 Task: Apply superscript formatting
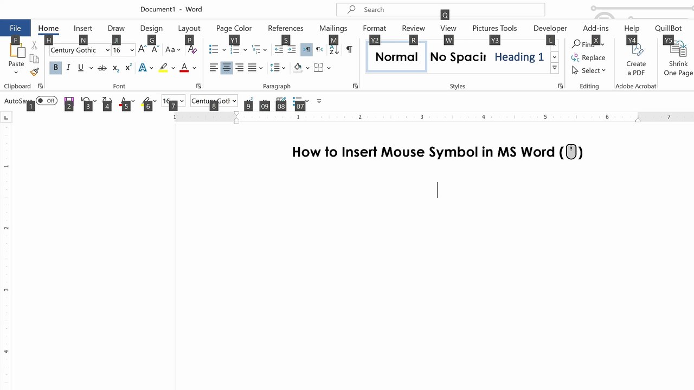[x=128, y=68]
